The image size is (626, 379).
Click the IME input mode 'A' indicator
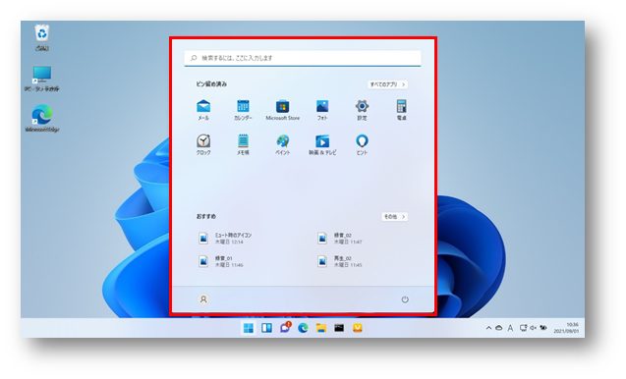pos(510,328)
